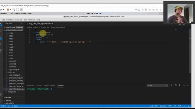
Task: Pause the virtual machine from VMware toolbar
Action: tap(8, 10)
